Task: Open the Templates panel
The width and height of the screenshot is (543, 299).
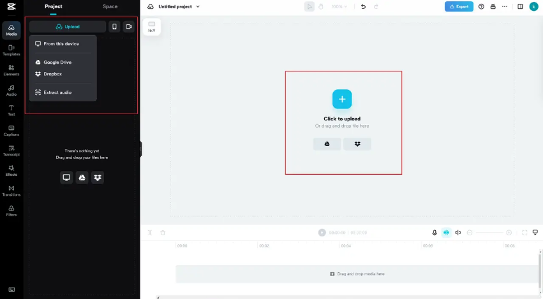Action: click(11, 50)
